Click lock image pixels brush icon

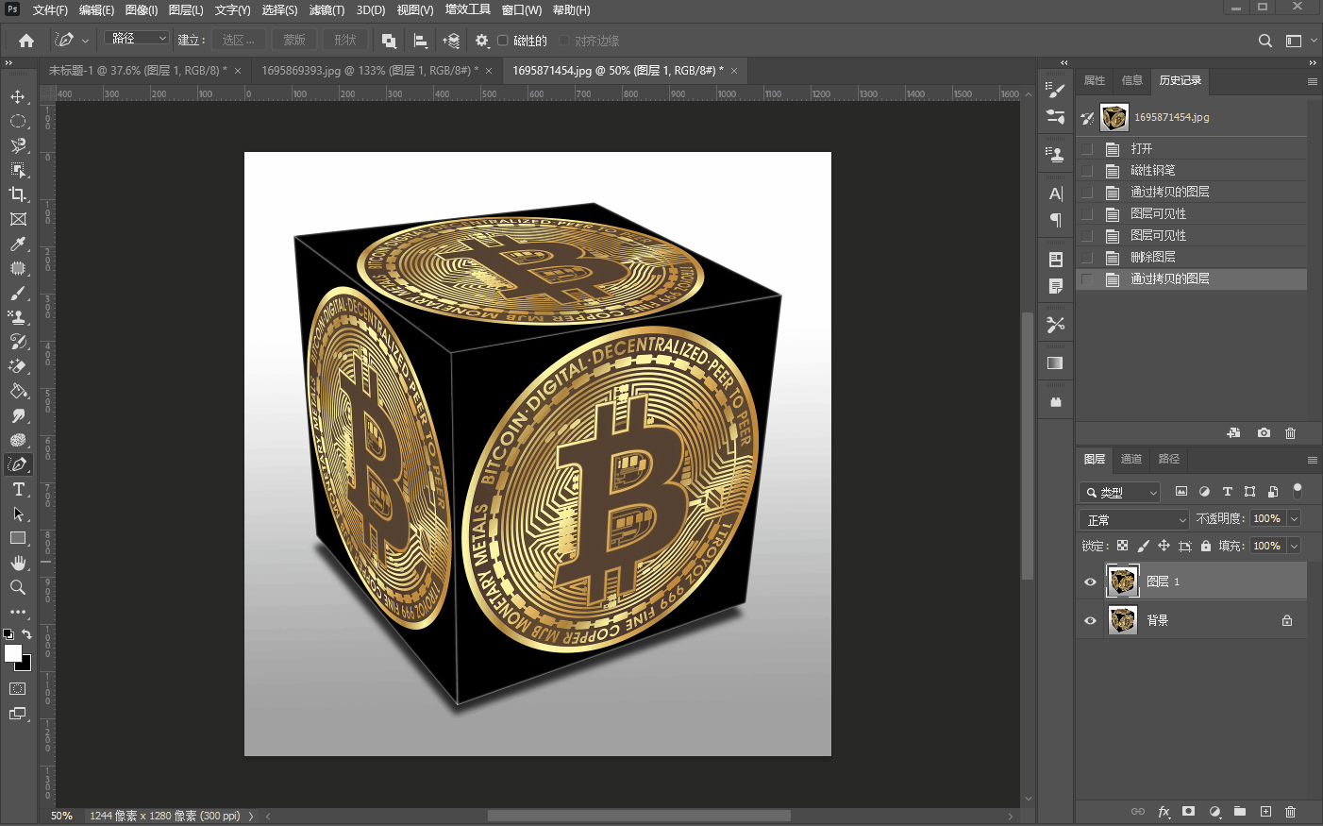point(1143,546)
